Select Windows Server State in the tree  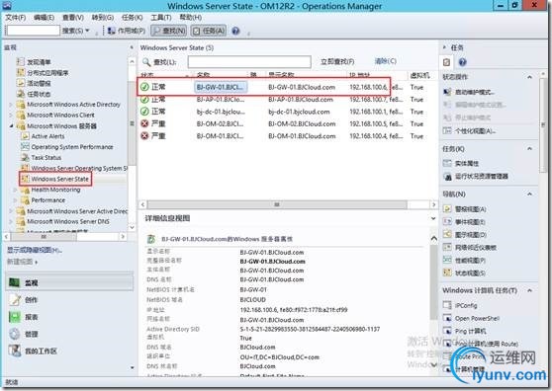coord(59,179)
